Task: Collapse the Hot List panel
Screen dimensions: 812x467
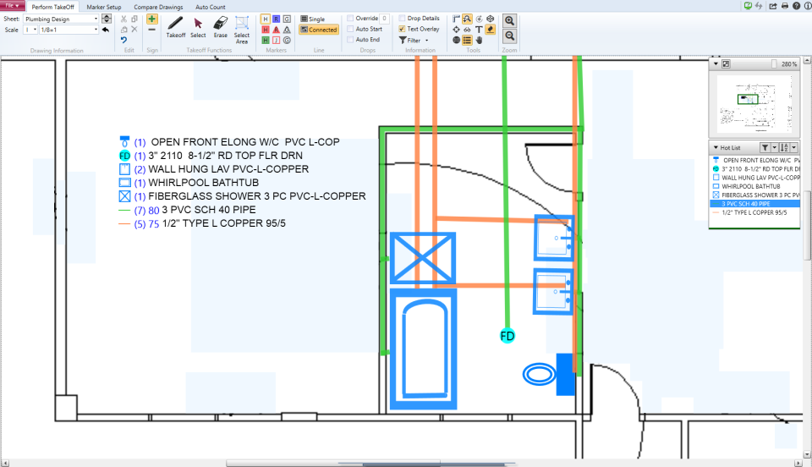Action: point(716,147)
